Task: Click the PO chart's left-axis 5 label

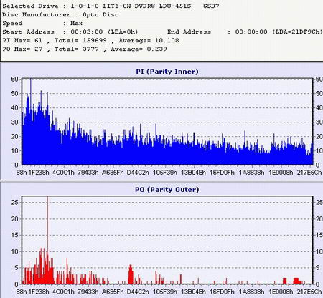Action: tap(17, 268)
